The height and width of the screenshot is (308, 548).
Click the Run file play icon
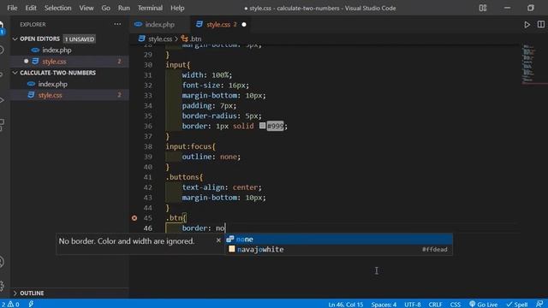click(527, 25)
